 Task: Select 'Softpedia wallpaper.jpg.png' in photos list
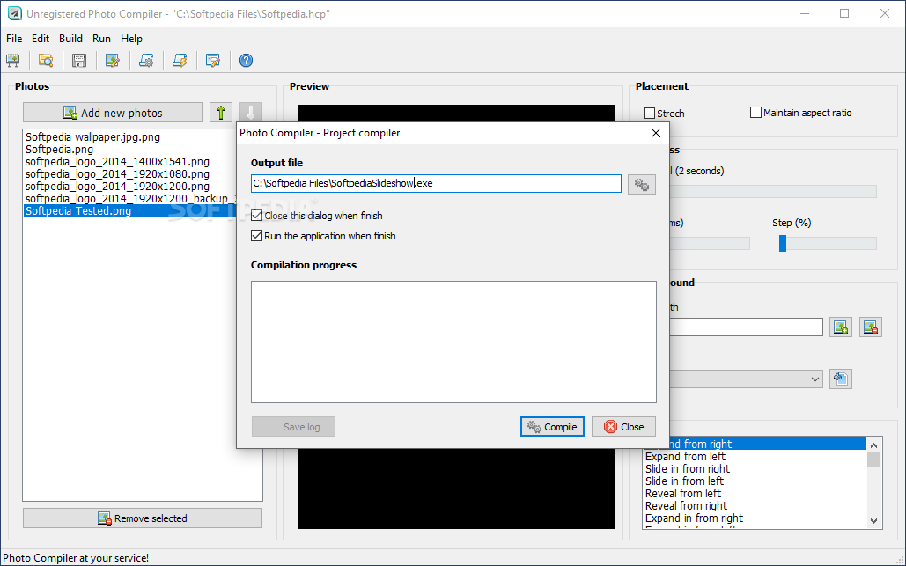pyautogui.click(x=92, y=137)
